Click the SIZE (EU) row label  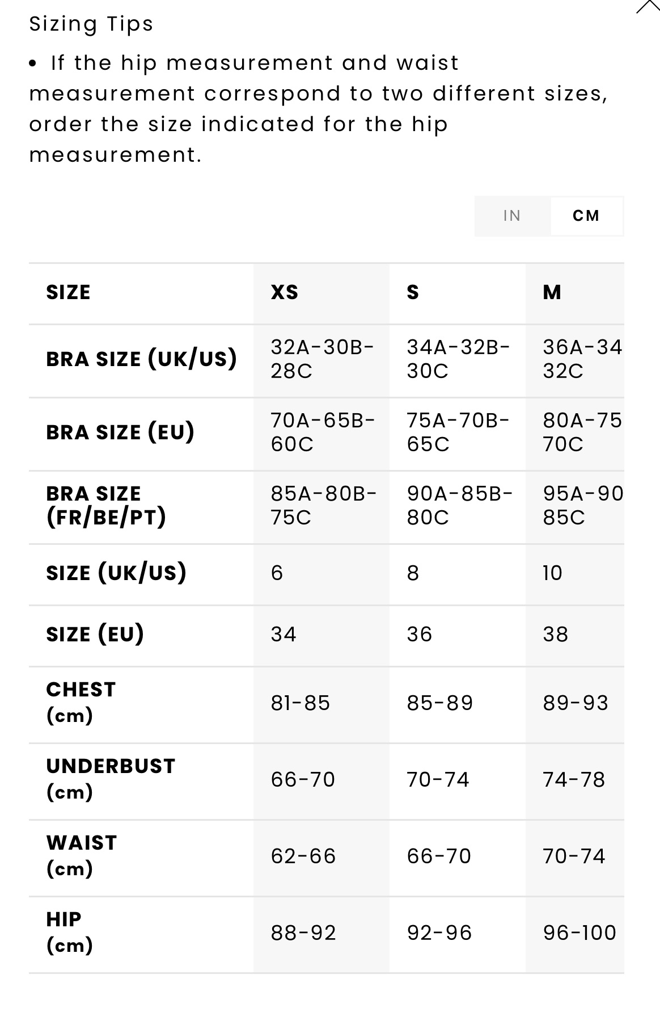(95, 634)
